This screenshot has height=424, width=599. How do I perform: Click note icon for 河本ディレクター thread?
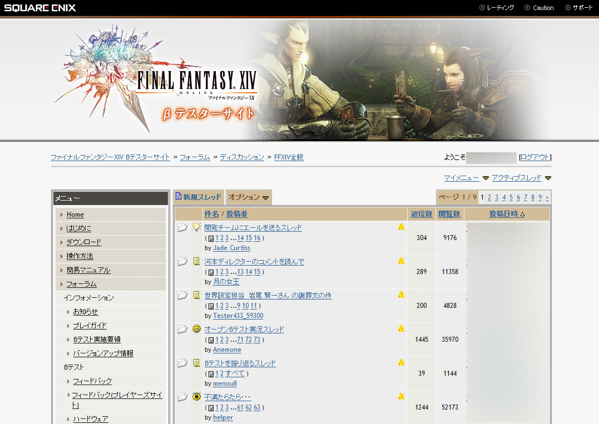click(x=196, y=261)
